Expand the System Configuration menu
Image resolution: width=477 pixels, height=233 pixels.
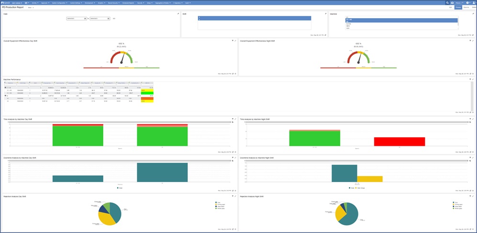pyautogui.click(x=59, y=3)
